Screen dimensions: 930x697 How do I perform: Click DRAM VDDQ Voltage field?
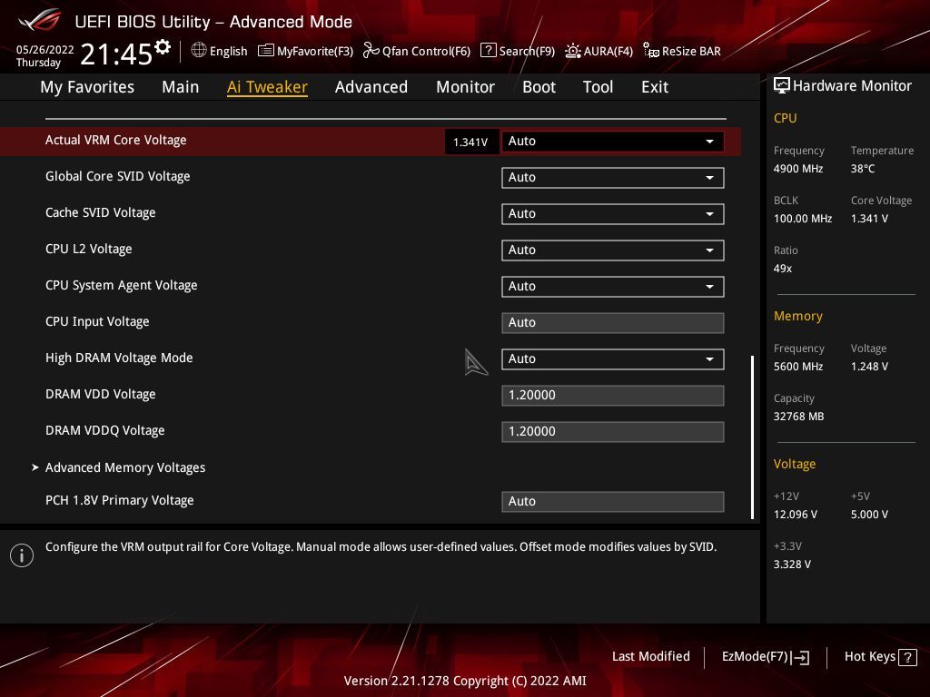click(613, 431)
